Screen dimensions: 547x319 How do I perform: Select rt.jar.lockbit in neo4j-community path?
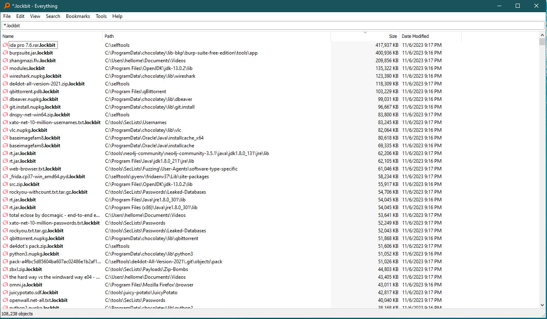click(22, 153)
